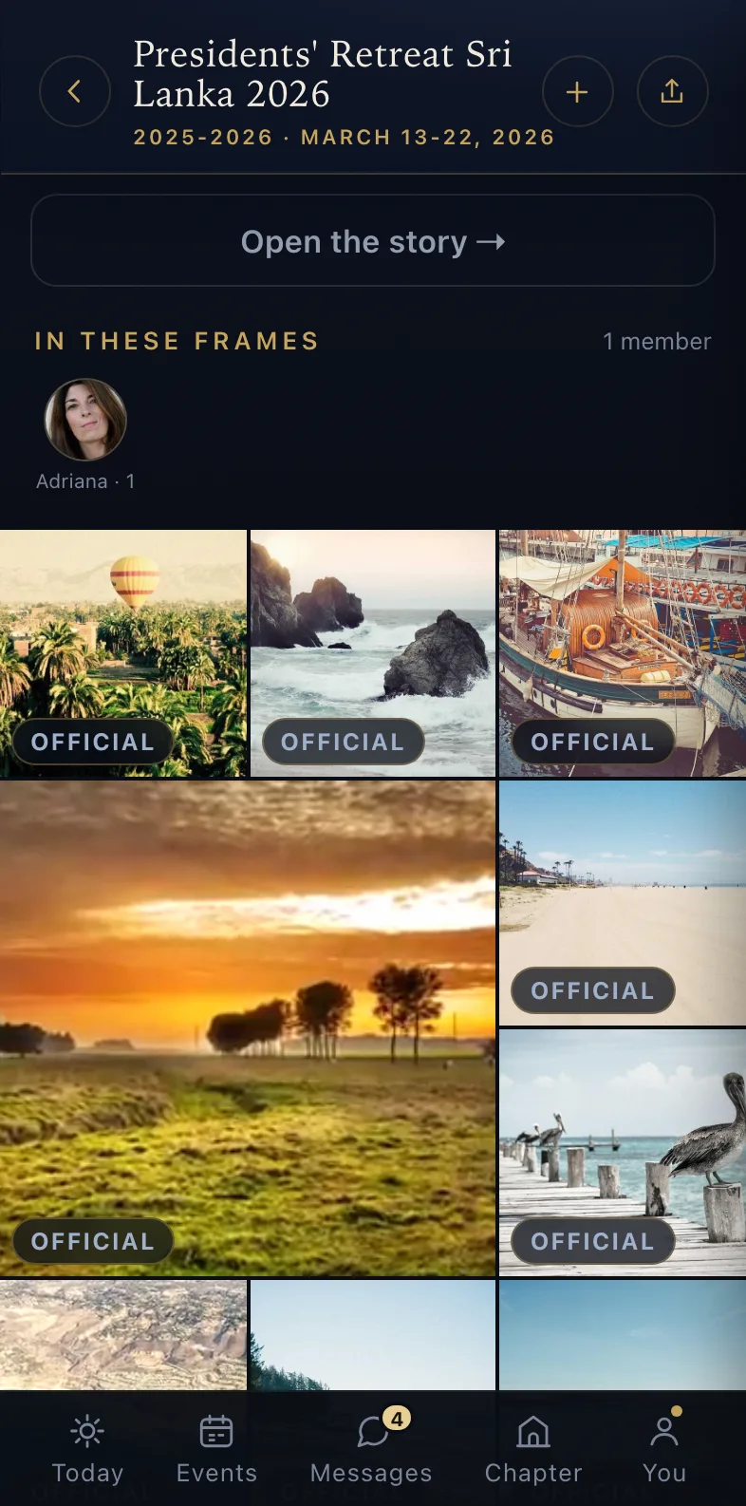Click the date range 'MARCH 13-22, 2026'
Screen dimensions: 746x1506
coord(428,138)
